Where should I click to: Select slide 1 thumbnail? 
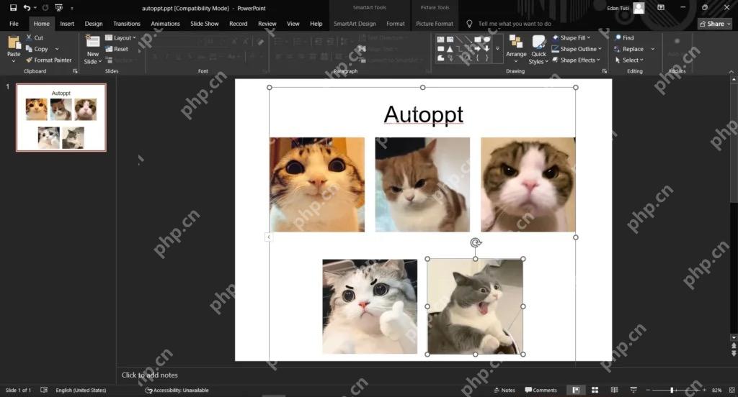tap(61, 117)
